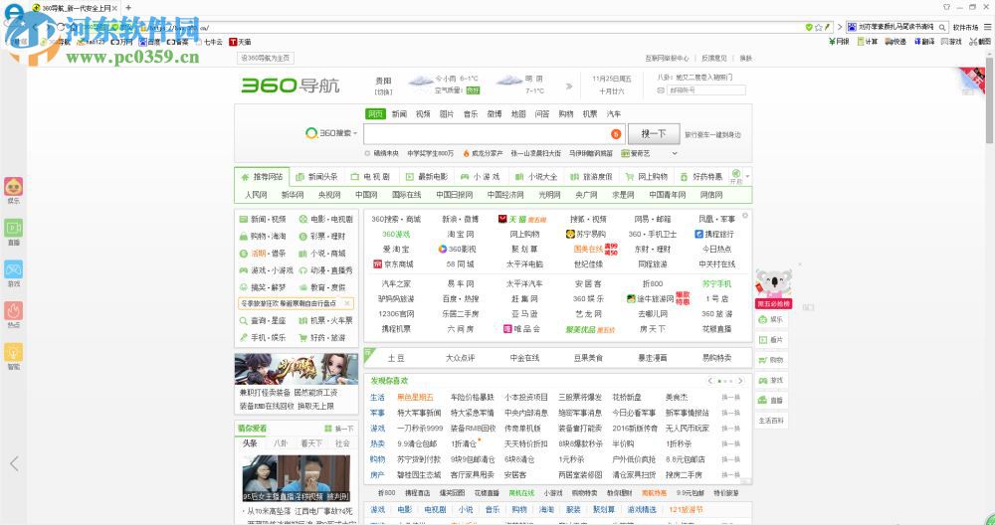
Task: Select the 视频 search tab
Action: (423, 114)
